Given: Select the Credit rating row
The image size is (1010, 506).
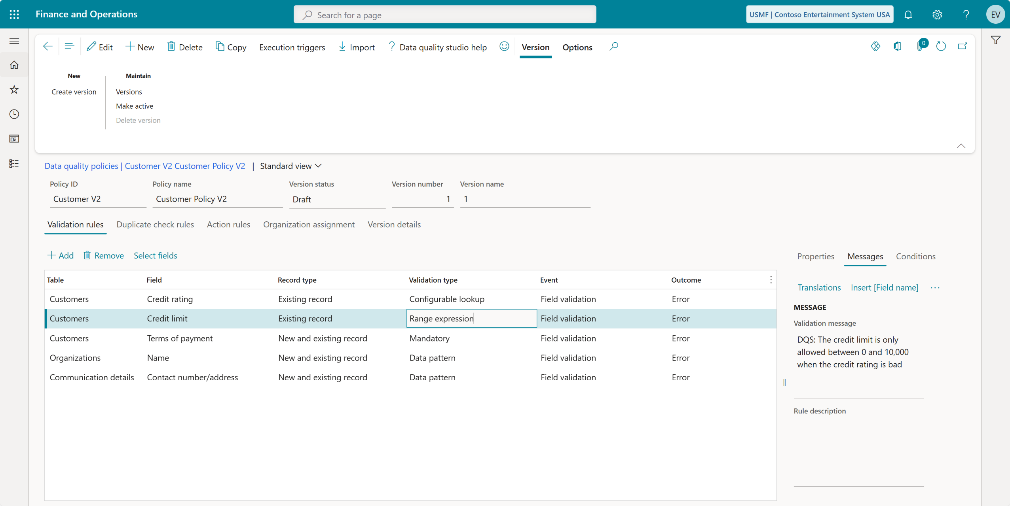Looking at the screenshot, I should click(411, 299).
